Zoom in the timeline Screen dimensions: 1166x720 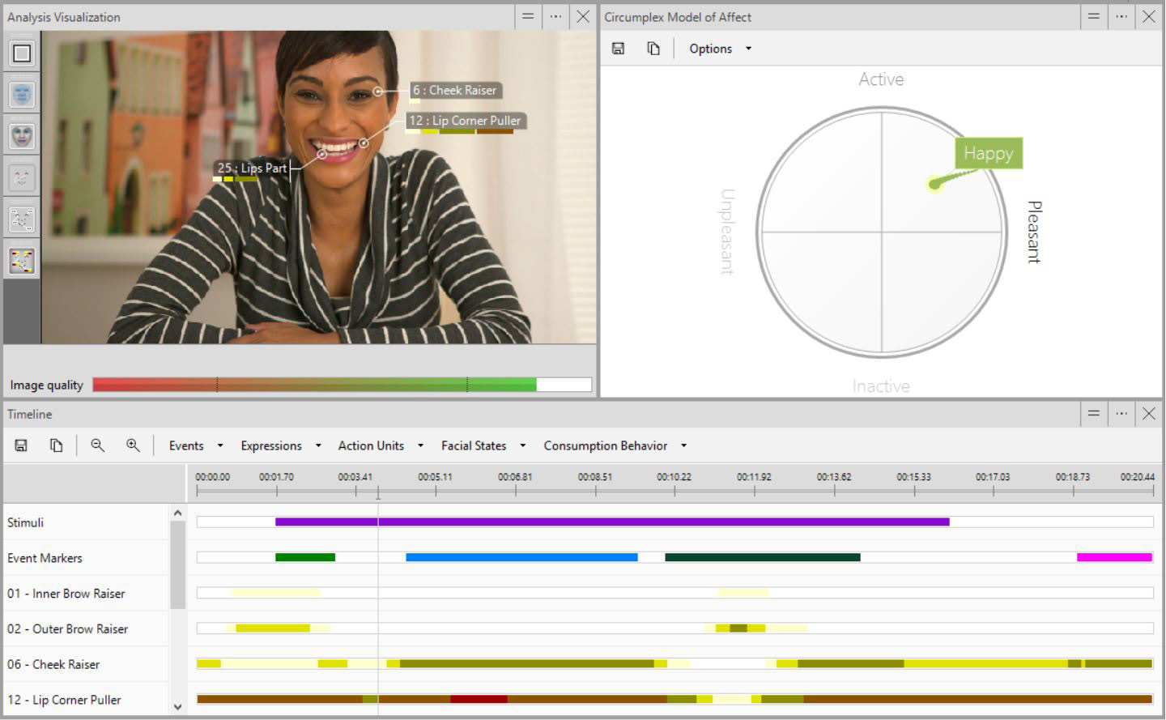point(133,445)
